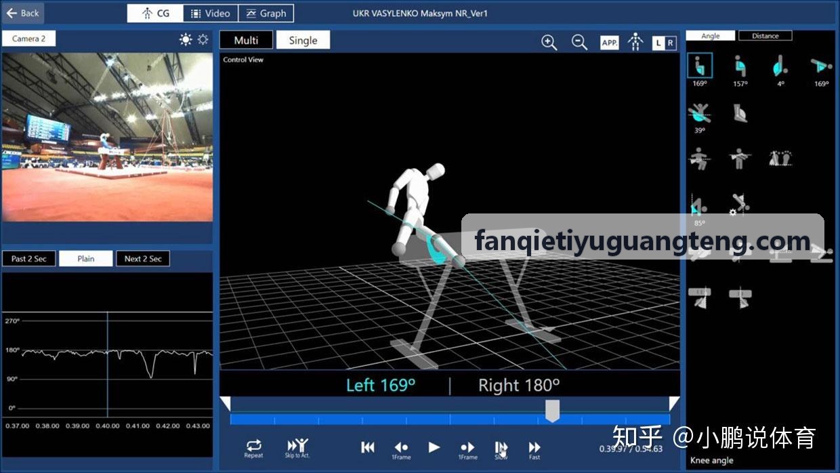The image size is (840, 473).
Task: Select the angle icon showing 4°
Action: pyautogui.click(x=780, y=66)
